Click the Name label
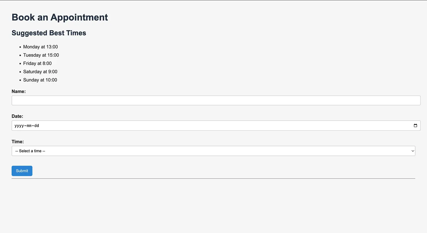427x233 pixels. point(19,91)
